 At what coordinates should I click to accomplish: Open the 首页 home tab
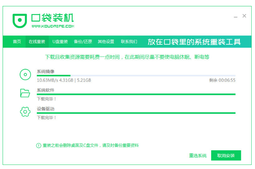(x=17, y=42)
